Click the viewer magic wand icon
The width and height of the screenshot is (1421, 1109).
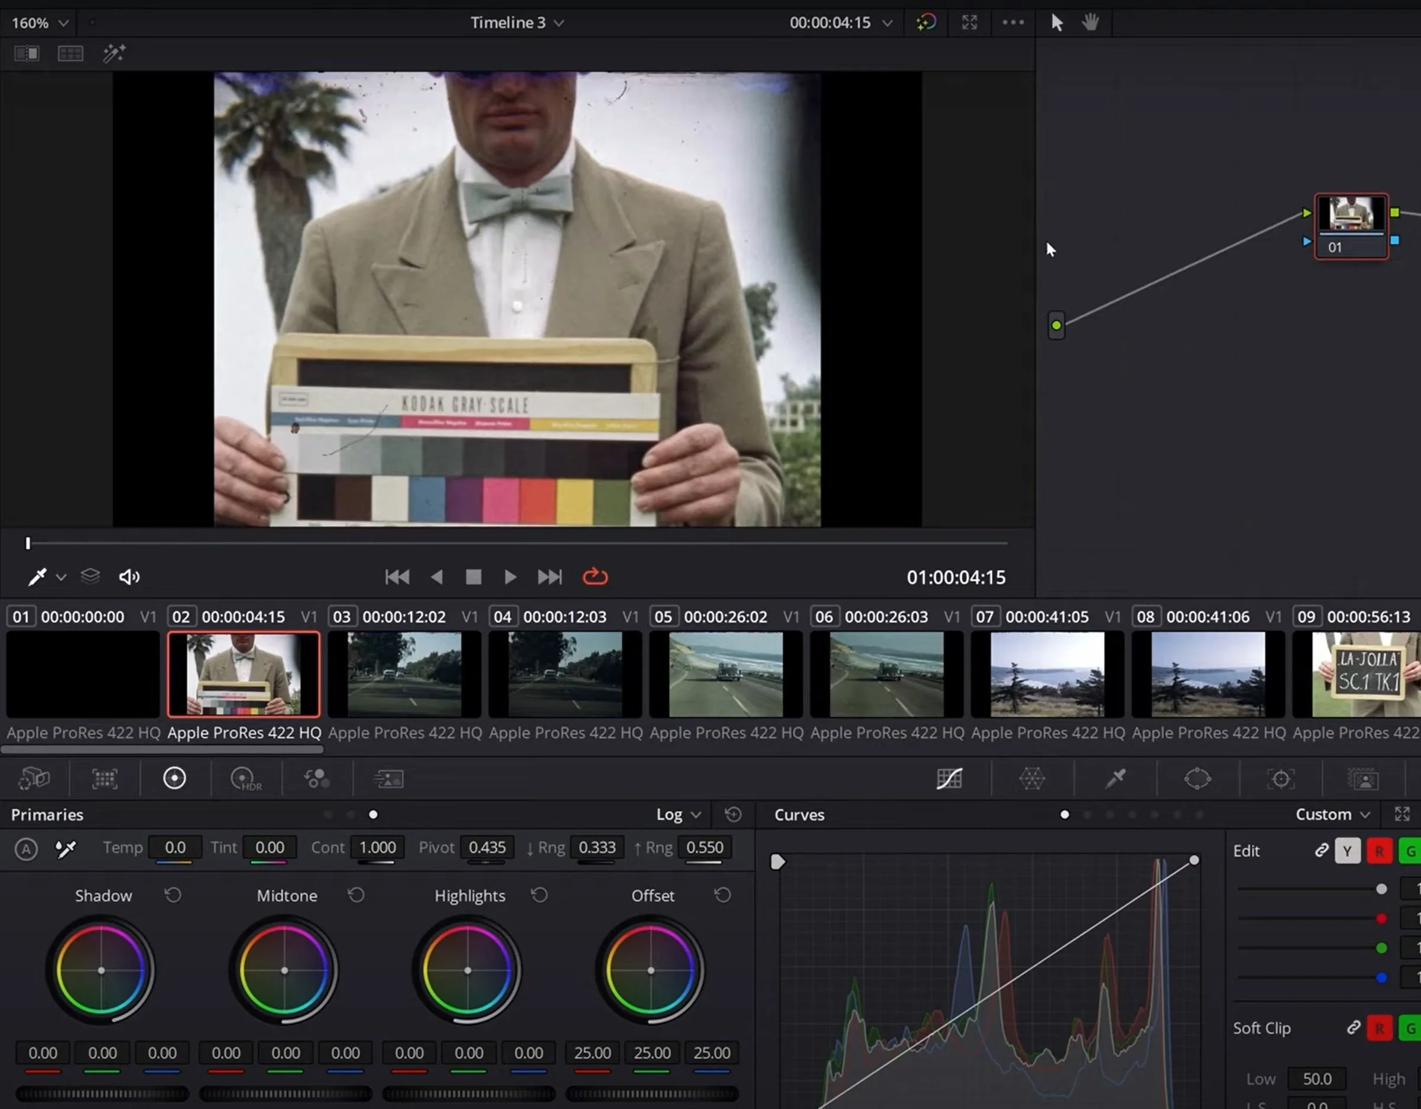[x=114, y=53]
